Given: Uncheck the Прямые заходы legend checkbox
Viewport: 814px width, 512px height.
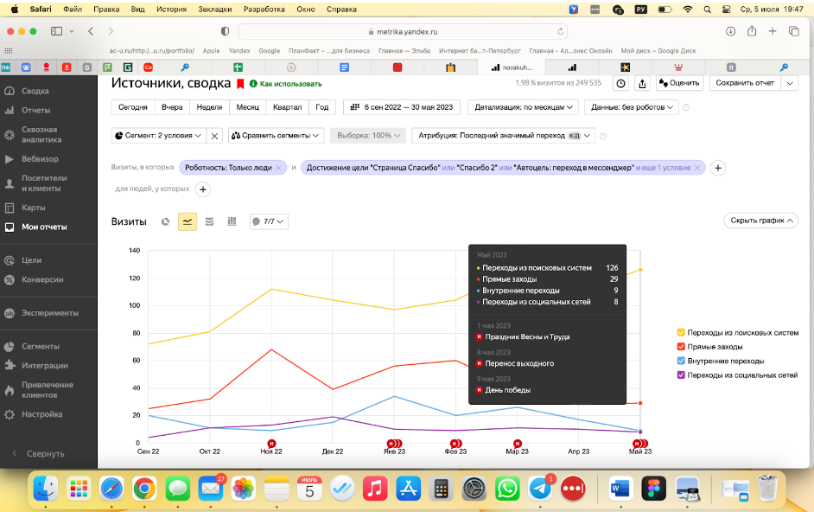Looking at the screenshot, I should [681, 347].
